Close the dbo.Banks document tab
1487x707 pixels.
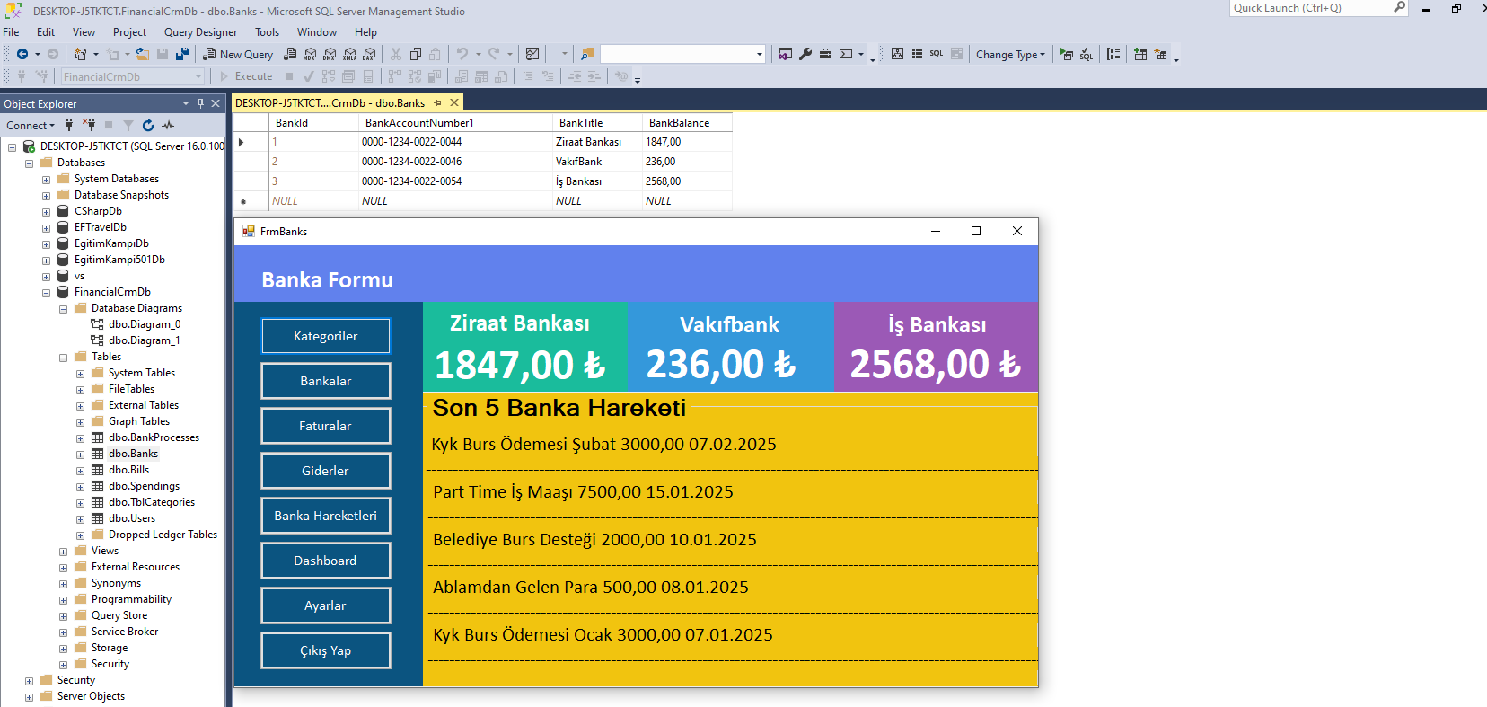tap(454, 102)
